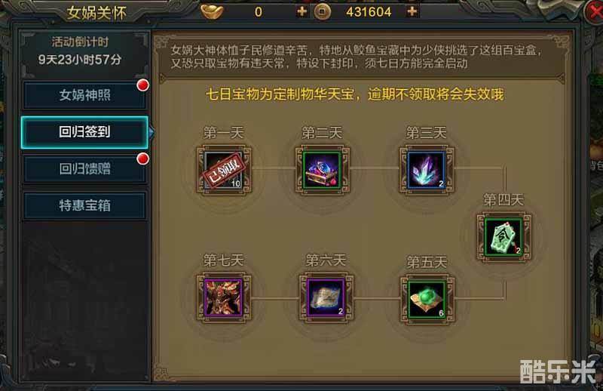Click the red dot on 女娲神照
The height and width of the screenshot is (391, 603).
click(x=143, y=85)
